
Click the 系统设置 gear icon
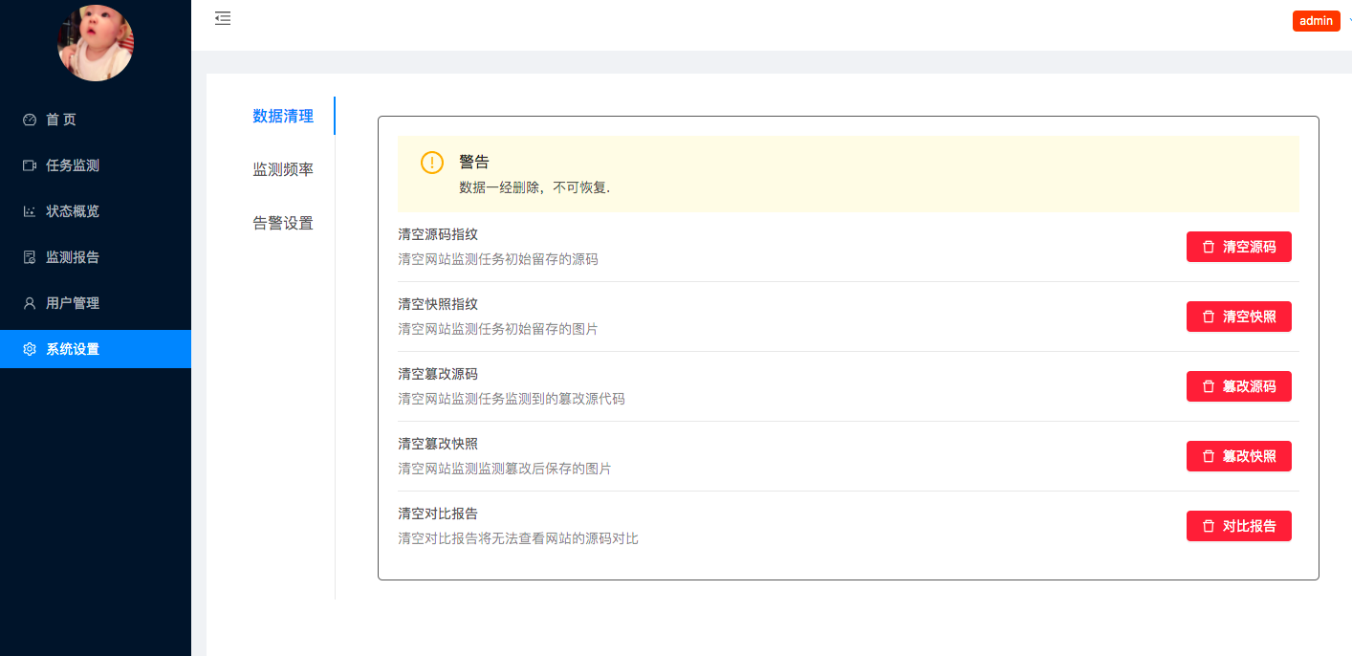click(x=28, y=349)
